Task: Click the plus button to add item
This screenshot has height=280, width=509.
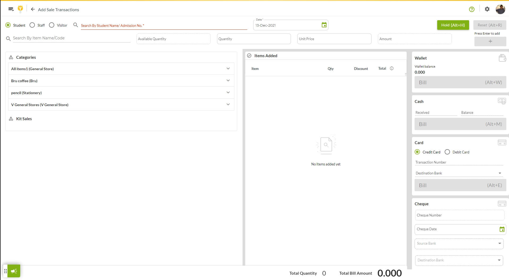Action: (490, 41)
